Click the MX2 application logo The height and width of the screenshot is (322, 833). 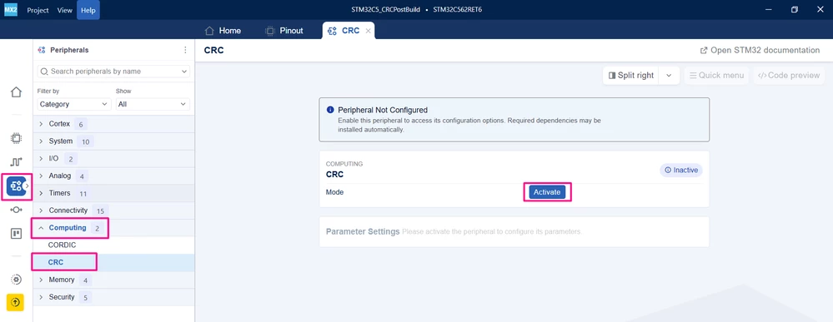pyautogui.click(x=11, y=9)
